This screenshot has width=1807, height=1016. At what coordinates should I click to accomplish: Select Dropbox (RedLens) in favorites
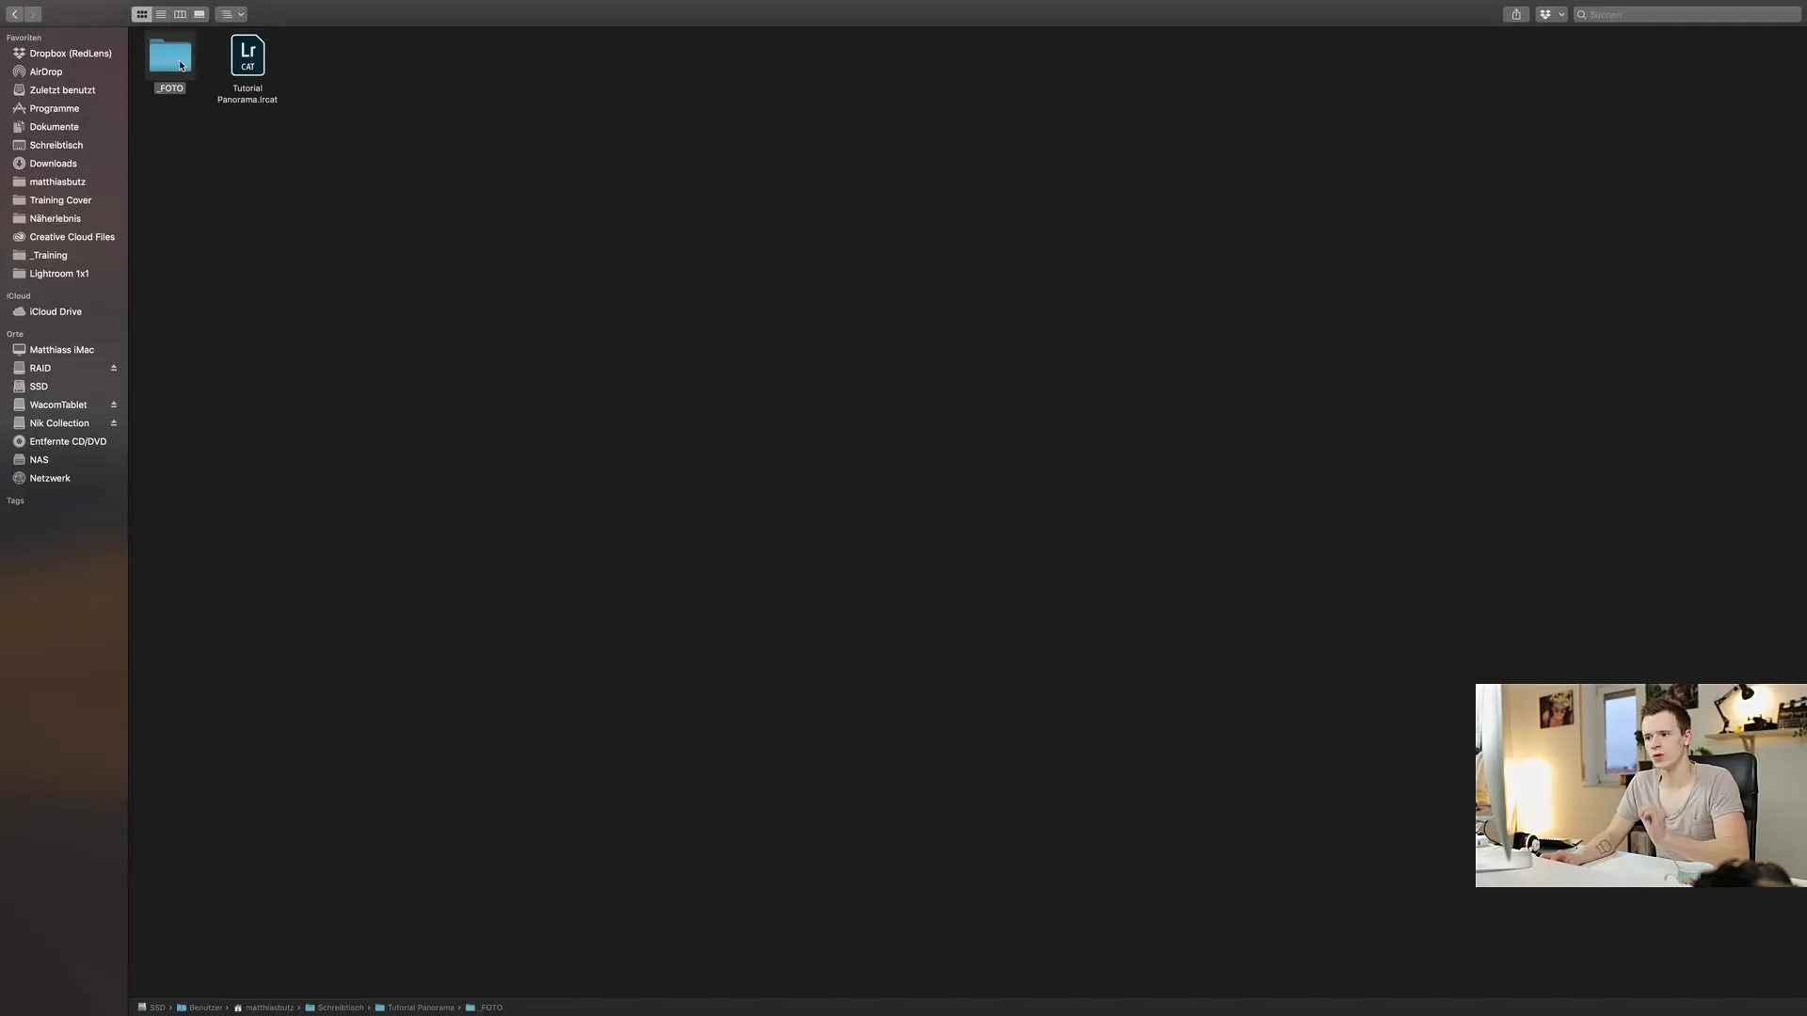[70, 52]
